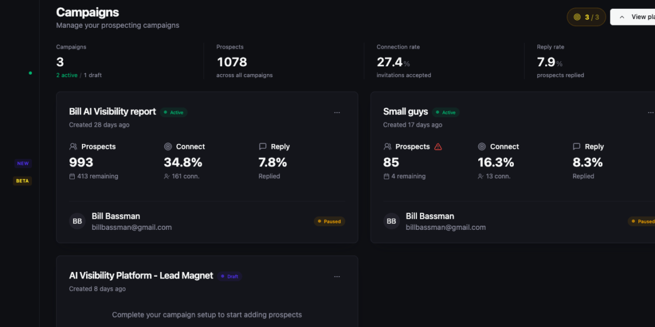Click the Active badge on Bill AI Visibility report
This screenshot has height=327, width=655.
click(x=173, y=112)
